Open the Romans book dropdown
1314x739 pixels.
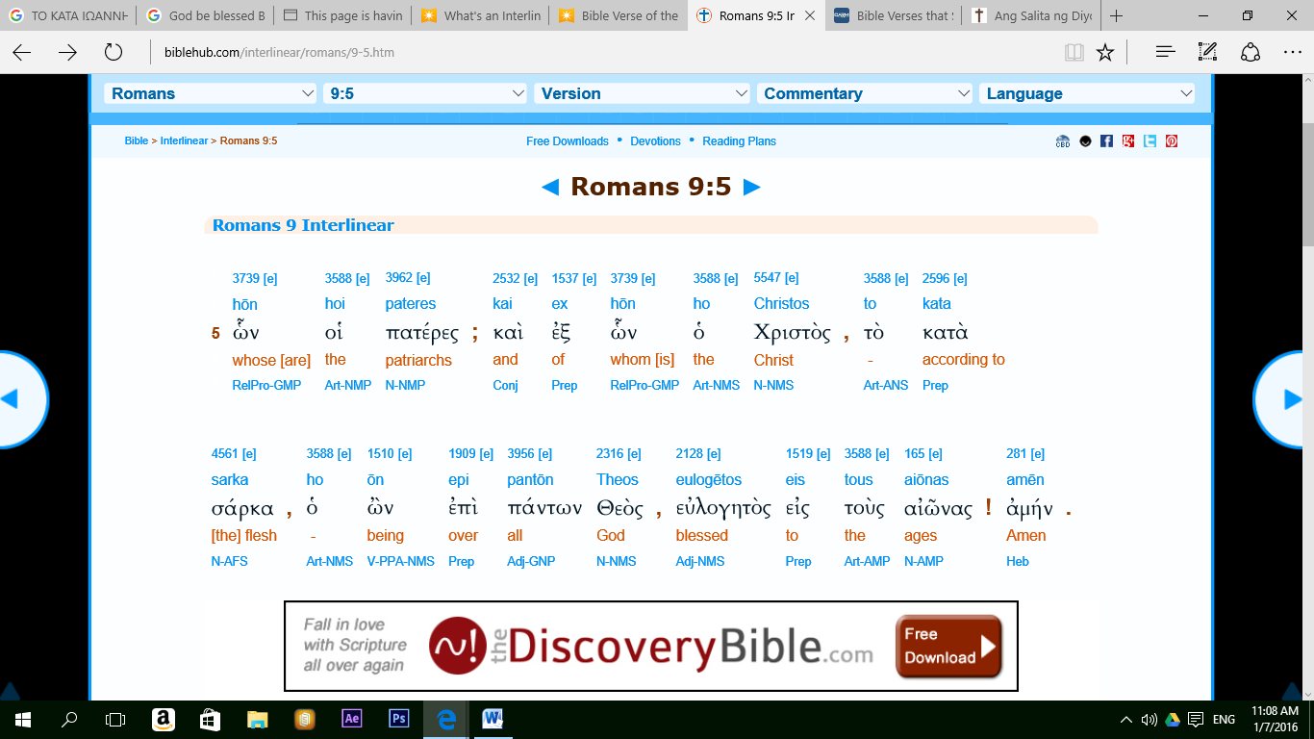(x=210, y=92)
